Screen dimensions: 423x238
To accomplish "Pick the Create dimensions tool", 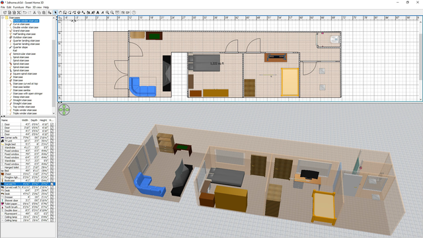I will click(79, 13).
